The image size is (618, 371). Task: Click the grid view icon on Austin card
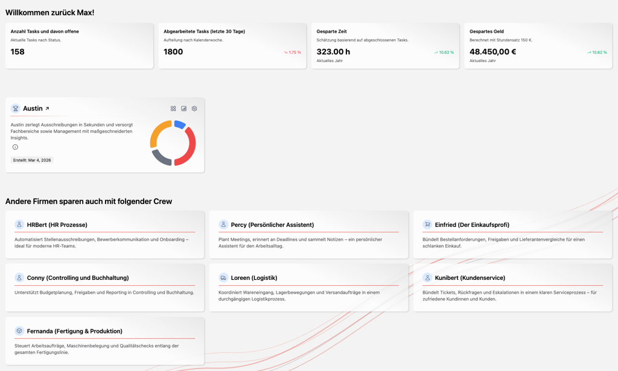click(173, 109)
